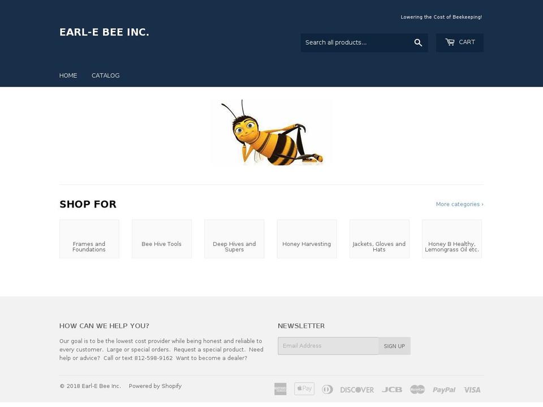The height and width of the screenshot is (407, 543).
Task: Focus the newsletter Email Address field
Action: click(328, 346)
